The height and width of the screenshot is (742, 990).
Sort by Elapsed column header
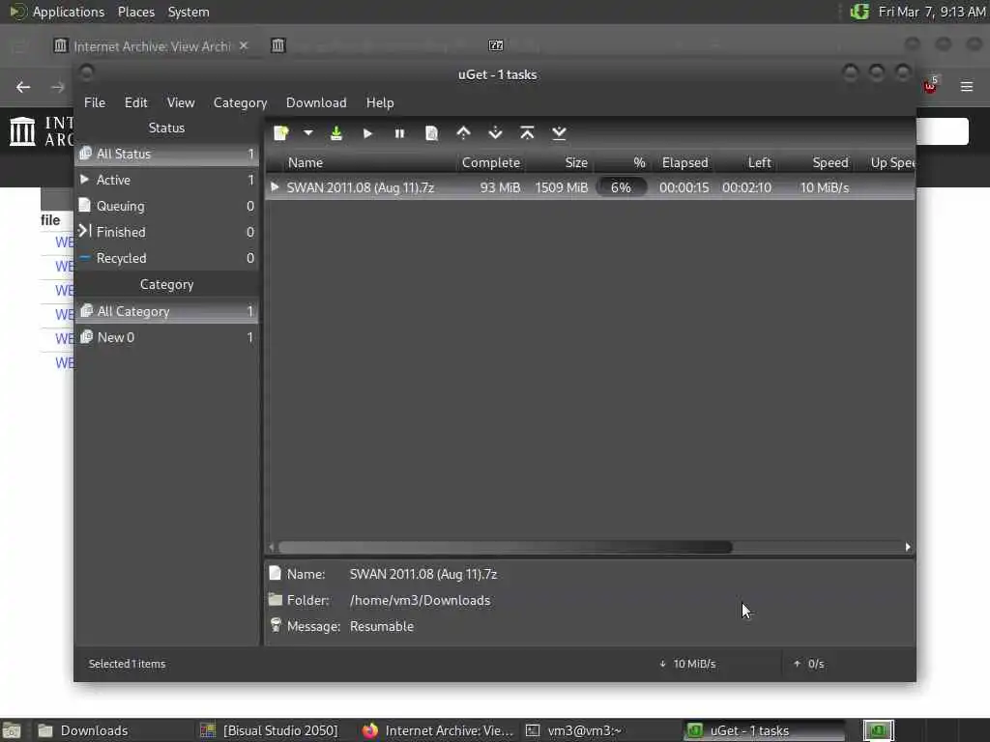click(684, 162)
